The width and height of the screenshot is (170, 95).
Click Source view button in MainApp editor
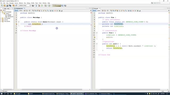[16, 11]
